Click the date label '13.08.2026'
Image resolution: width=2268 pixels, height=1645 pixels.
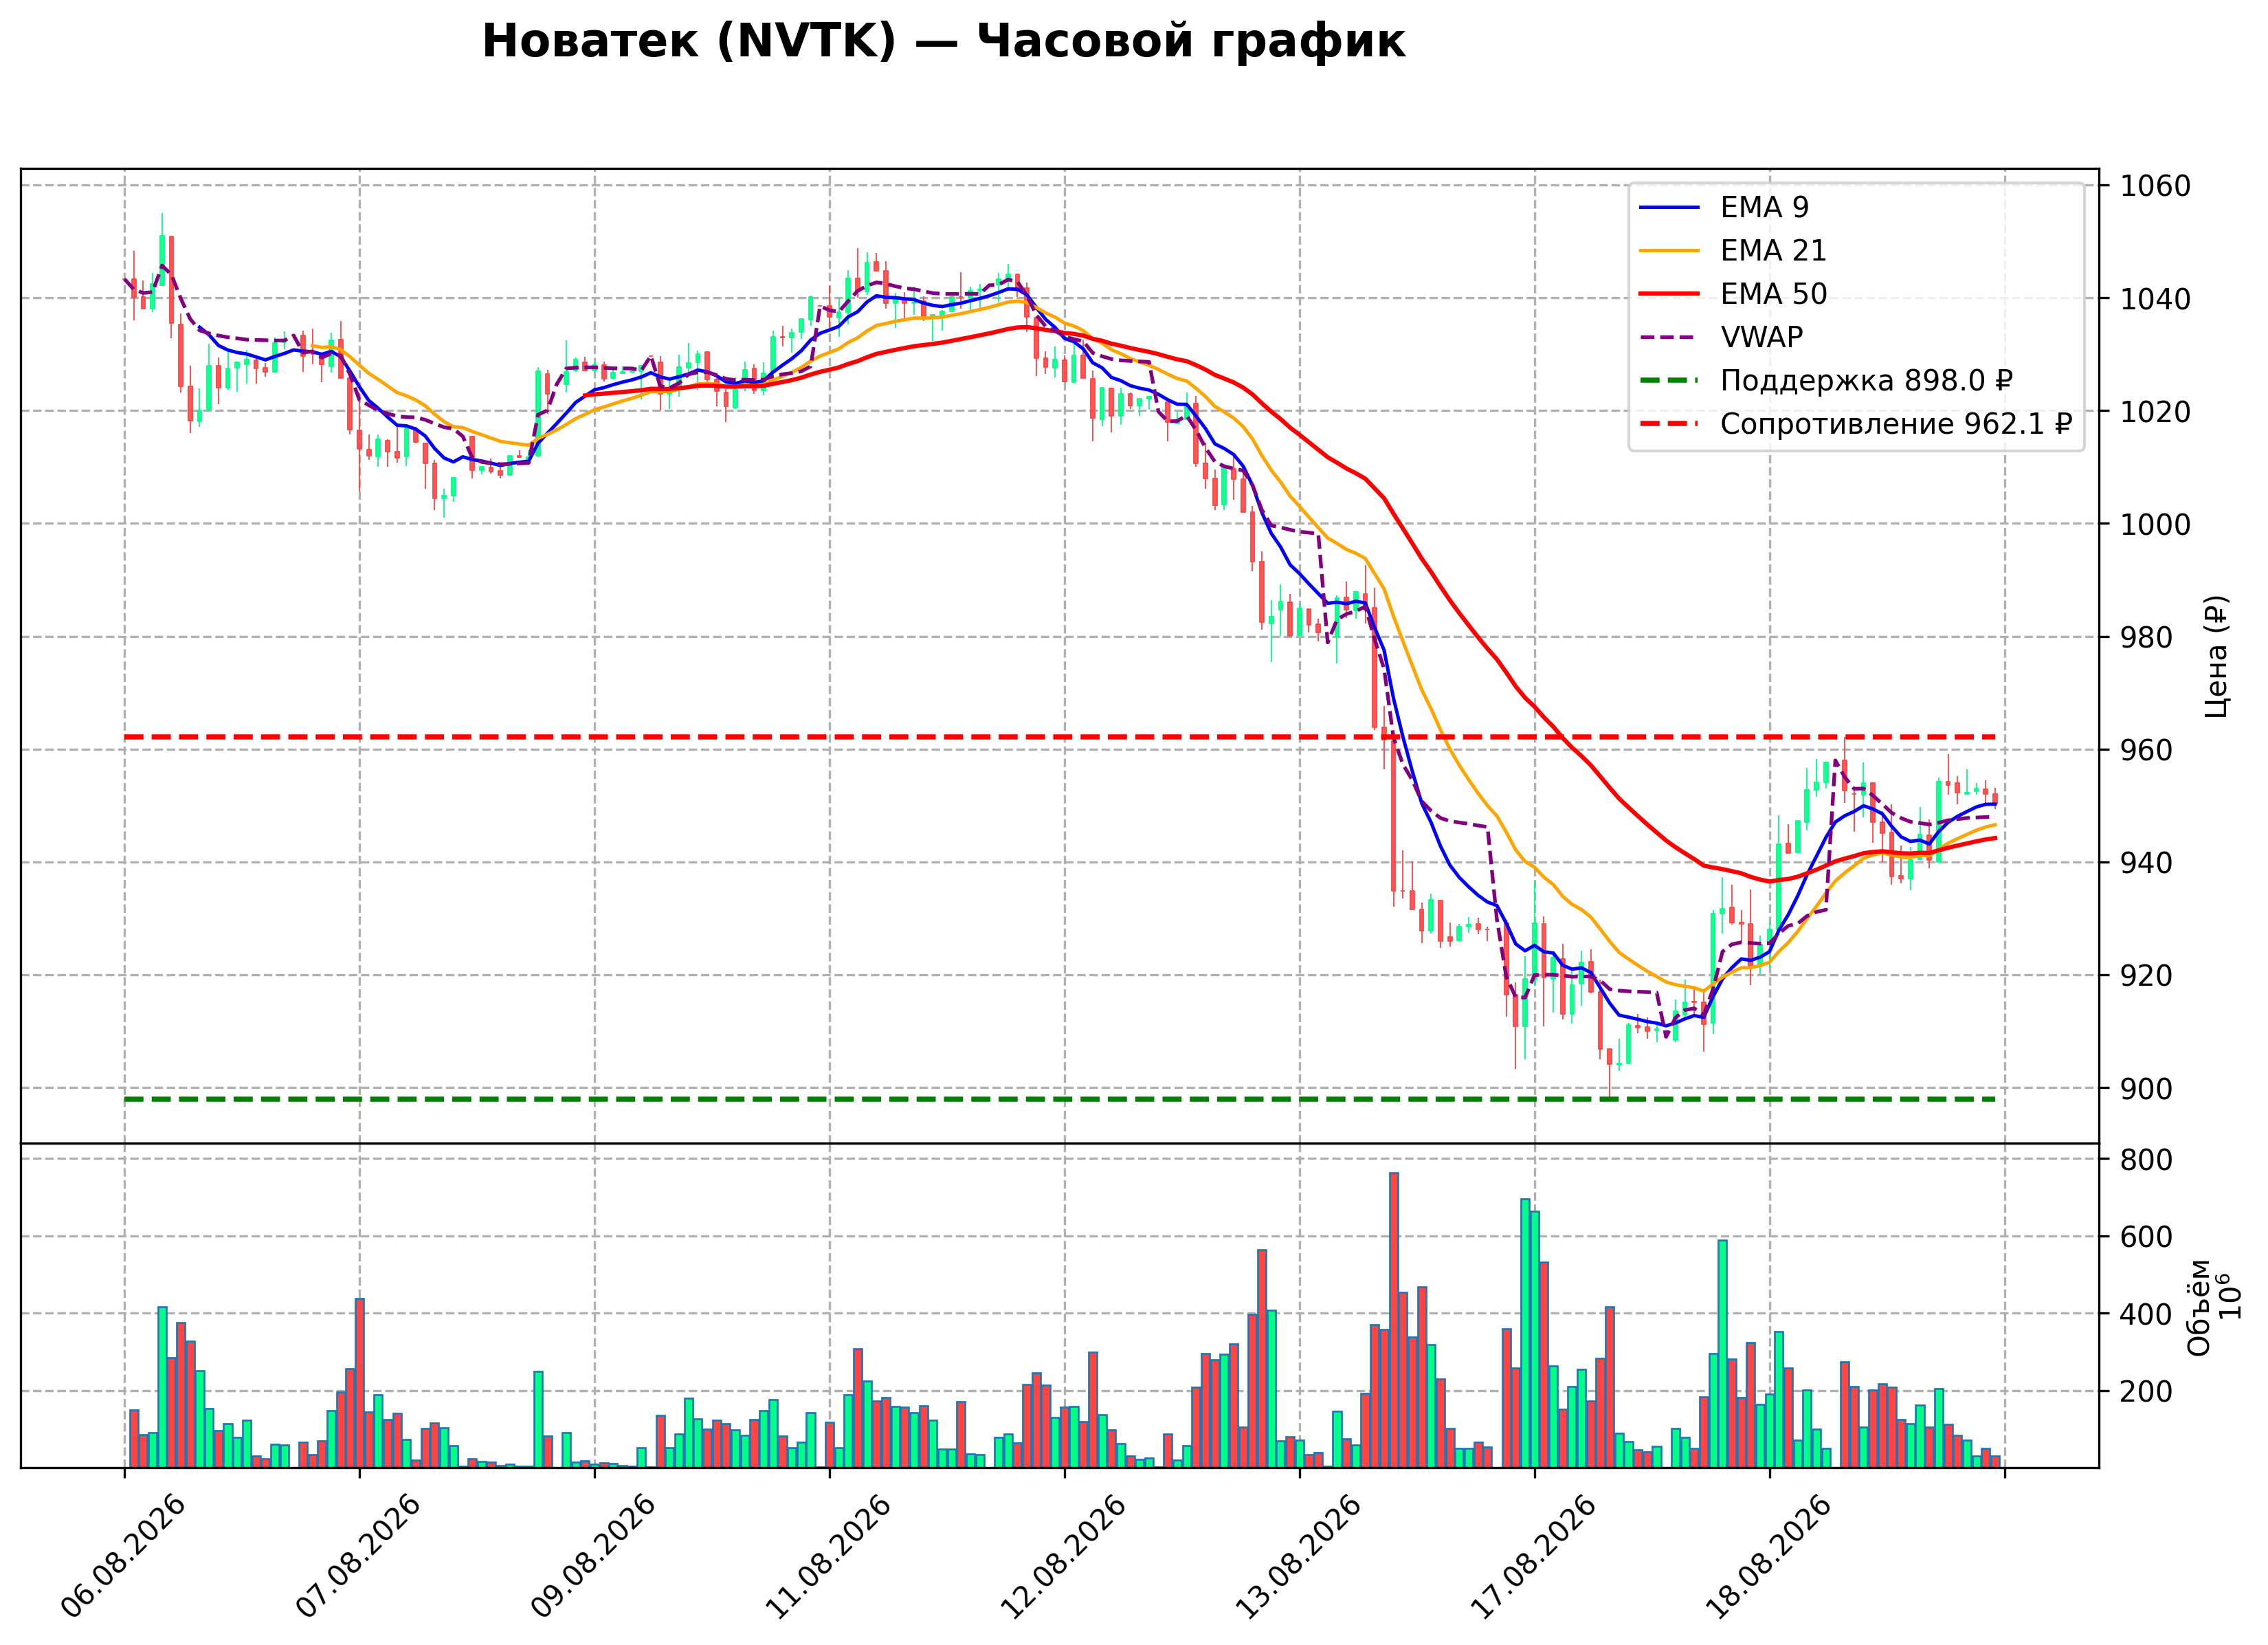[1298, 1557]
